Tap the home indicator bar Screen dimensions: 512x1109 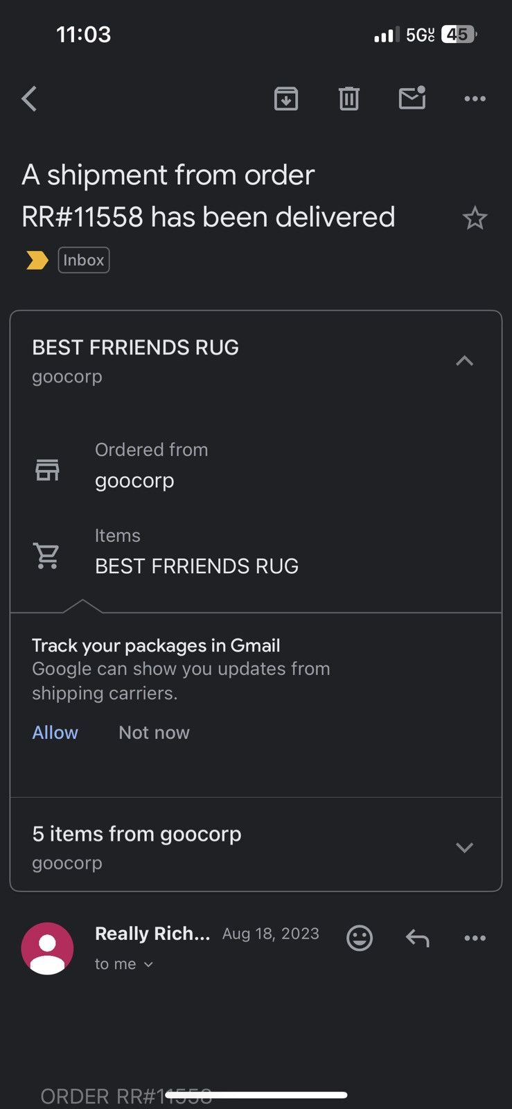click(x=256, y=1095)
